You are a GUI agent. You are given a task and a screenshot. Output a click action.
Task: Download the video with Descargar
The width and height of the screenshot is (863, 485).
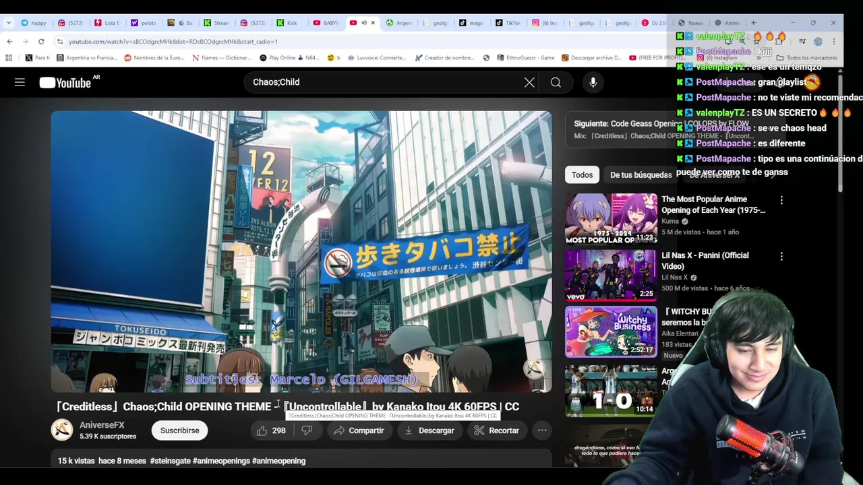pyautogui.click(x=429, y=430)
